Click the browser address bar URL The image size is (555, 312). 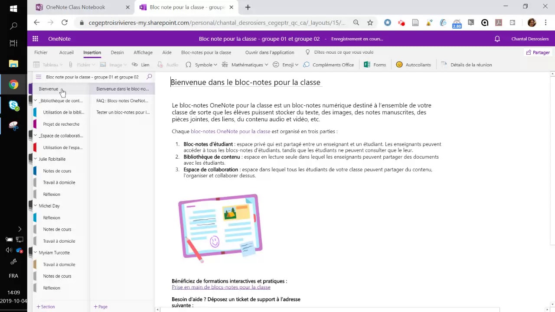tap(217, 23)
